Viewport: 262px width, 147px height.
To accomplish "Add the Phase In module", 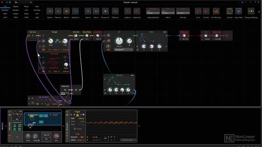I will 58,11.
